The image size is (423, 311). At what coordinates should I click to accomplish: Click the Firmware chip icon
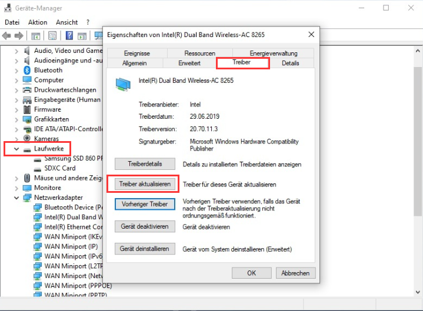27,109
